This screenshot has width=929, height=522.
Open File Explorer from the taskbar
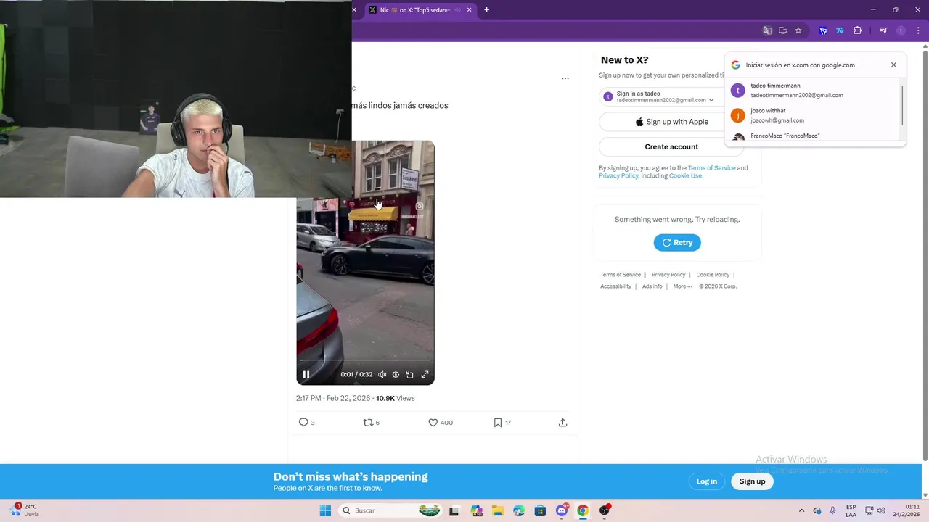pos(497,510)
